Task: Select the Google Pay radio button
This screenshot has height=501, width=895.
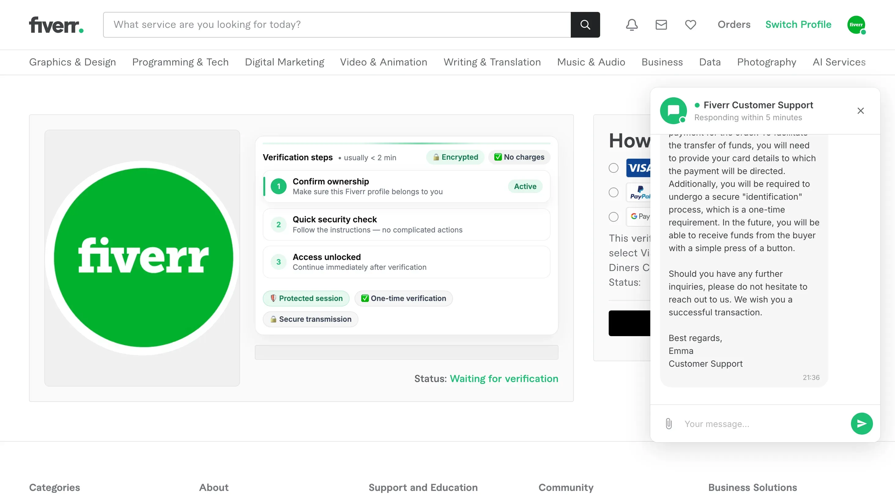Action: [614, 217]
